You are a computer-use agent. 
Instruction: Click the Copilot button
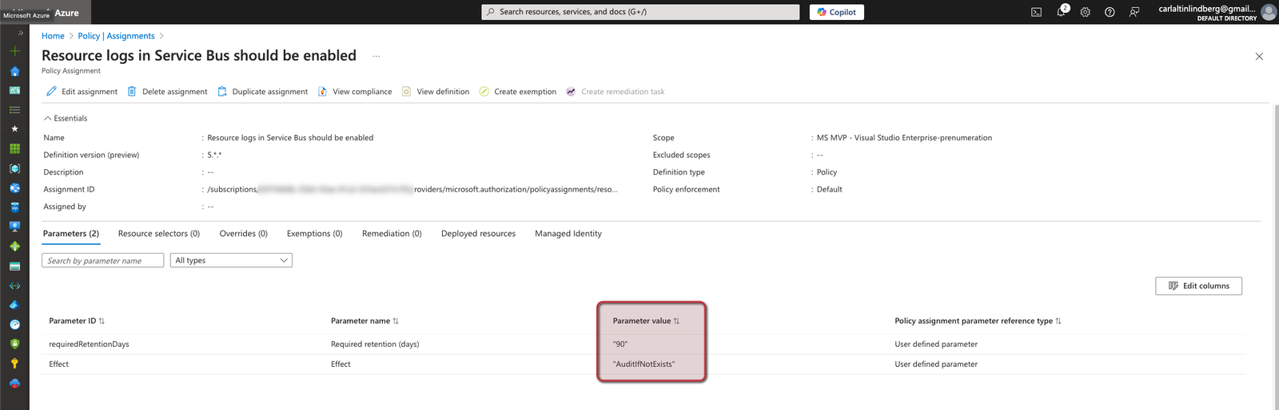pyautogui.click(x=836, y=12)
